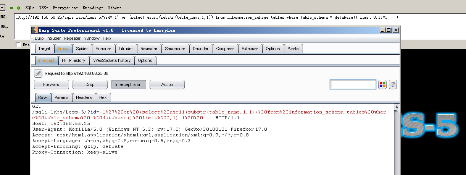
Task: Click the question mark help icon
Action: [x=393, y=84]
